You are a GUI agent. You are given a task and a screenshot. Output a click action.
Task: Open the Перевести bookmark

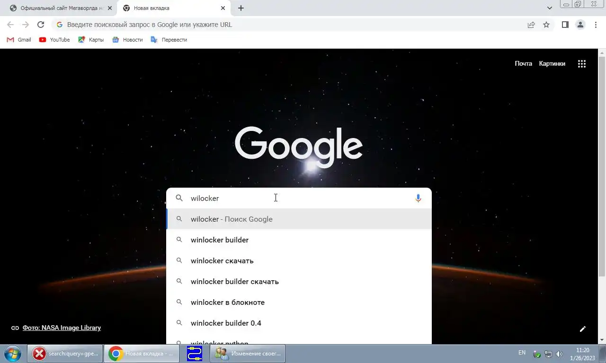[169, 40]
